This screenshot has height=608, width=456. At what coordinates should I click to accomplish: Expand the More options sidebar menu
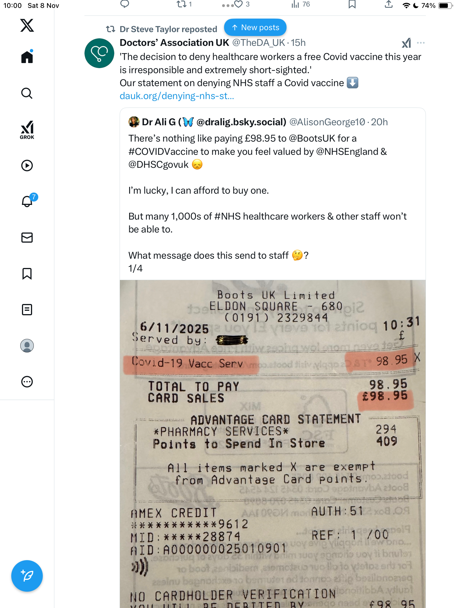coord(27,382)
